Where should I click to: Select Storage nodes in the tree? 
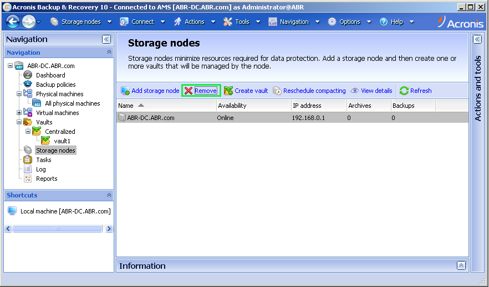[55, 150]
